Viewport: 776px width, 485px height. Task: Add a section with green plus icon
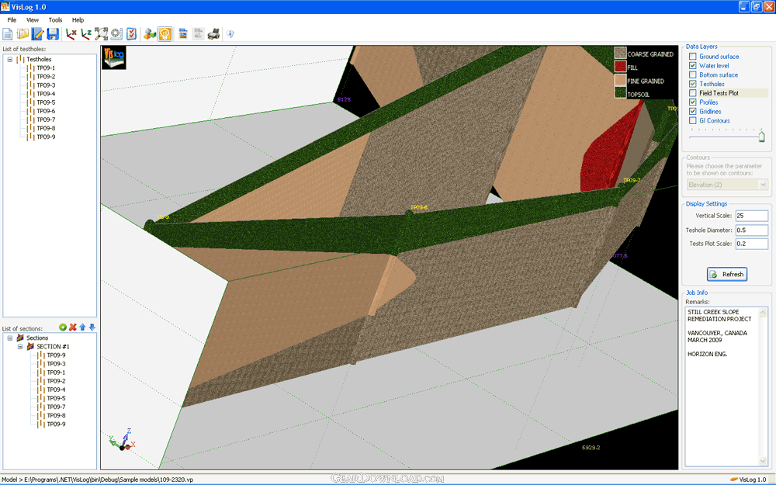pyautogui.click(x=63, y=327)
